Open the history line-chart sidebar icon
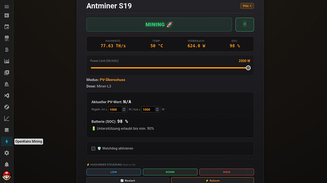The image size is (327, 183). (7, 119)
